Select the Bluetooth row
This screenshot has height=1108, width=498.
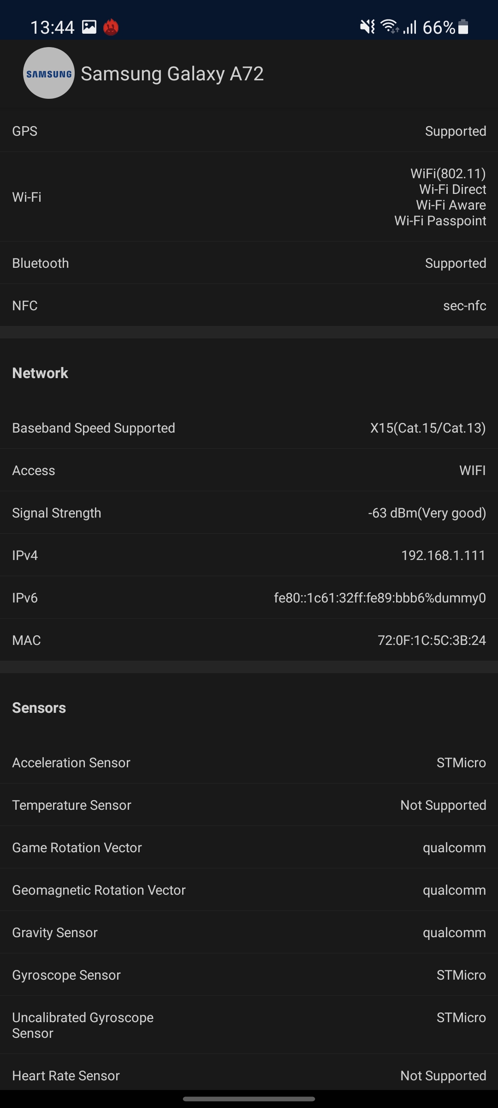(x=249, y=263)
